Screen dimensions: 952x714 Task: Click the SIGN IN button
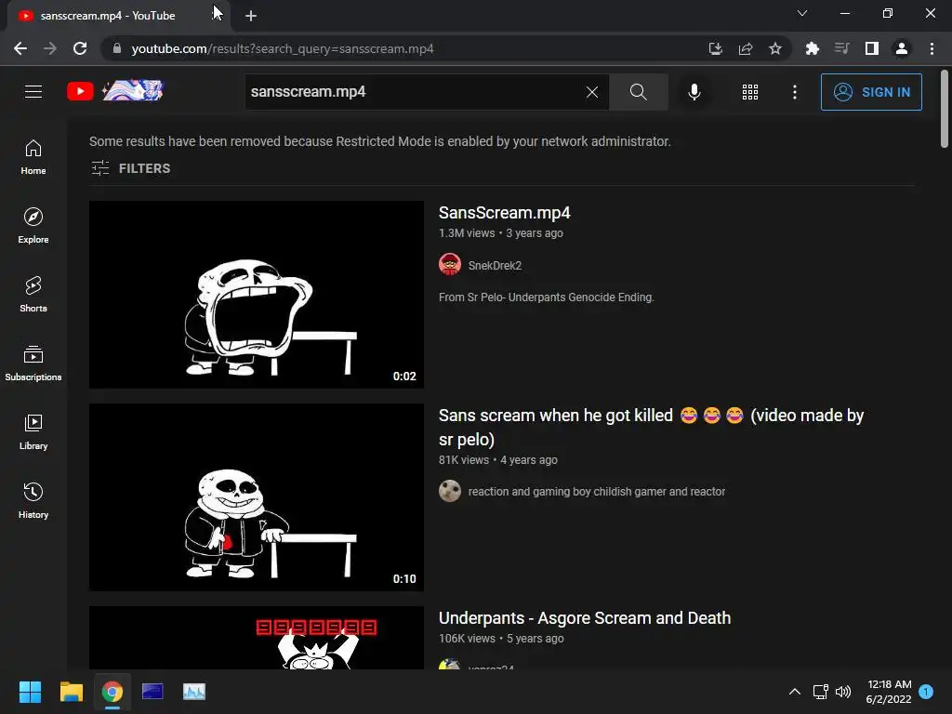click(871, 92)
